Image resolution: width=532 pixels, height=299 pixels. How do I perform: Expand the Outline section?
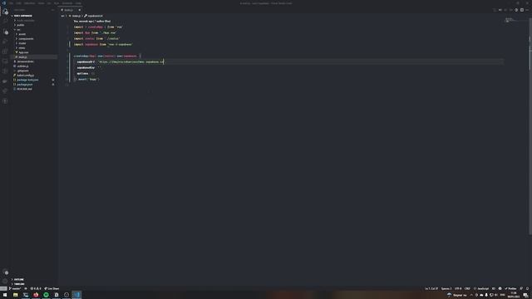click(18, 280)
